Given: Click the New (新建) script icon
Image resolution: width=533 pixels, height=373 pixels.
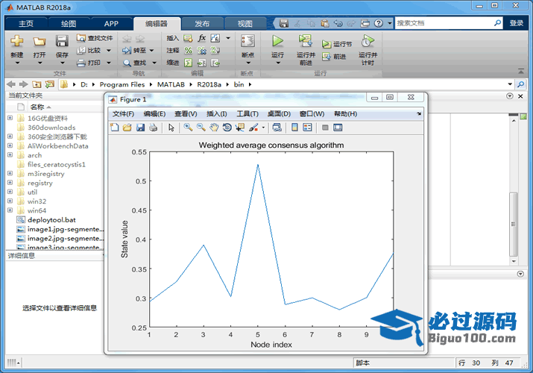Looking at the screenshot, I should [16, 41].
